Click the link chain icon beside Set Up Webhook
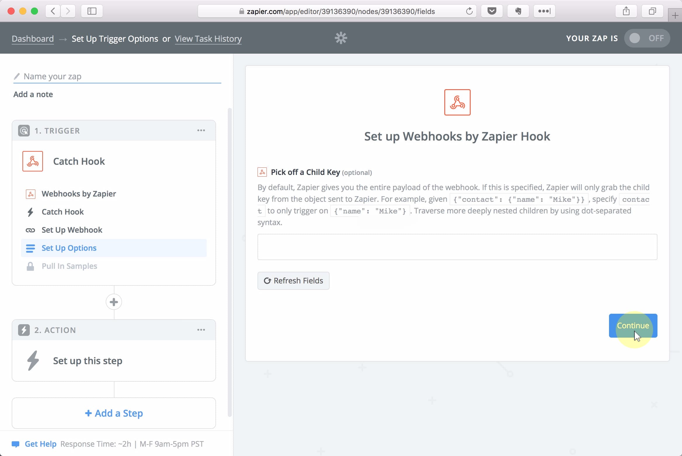 pyautogui.click(x=30, y=230)
